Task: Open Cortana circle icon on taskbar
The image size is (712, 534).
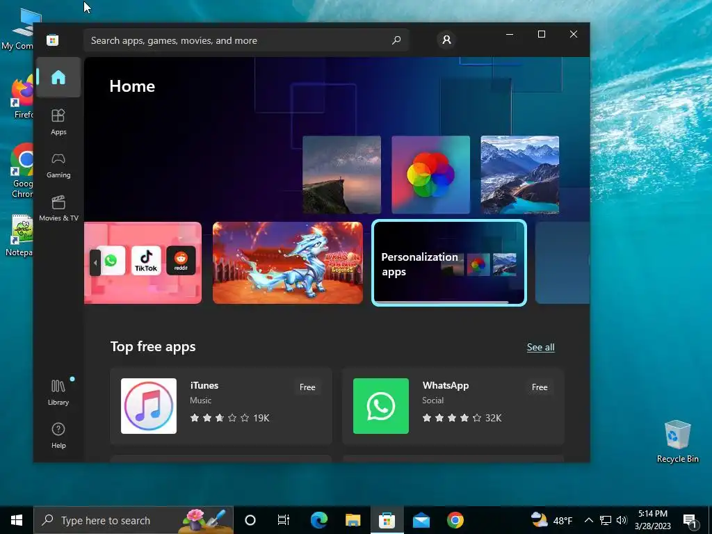Action: 250,520
